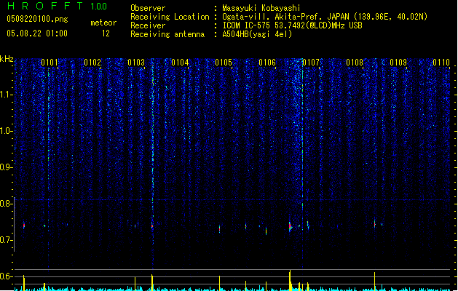The image size is (458, 291).
Task: Select file name 0508220100.png
Action: [37, 19]
